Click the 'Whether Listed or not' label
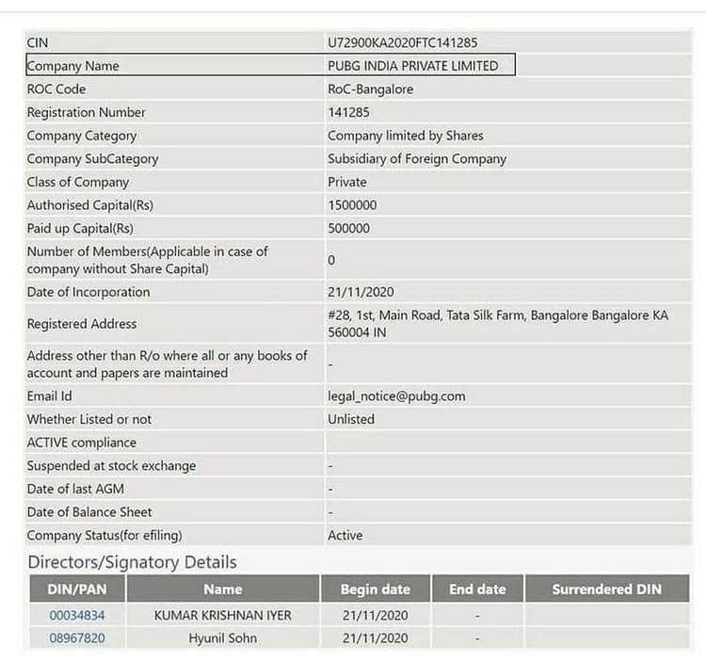The image size is (706, 662). pyautogui.click(x=89, y=419)
